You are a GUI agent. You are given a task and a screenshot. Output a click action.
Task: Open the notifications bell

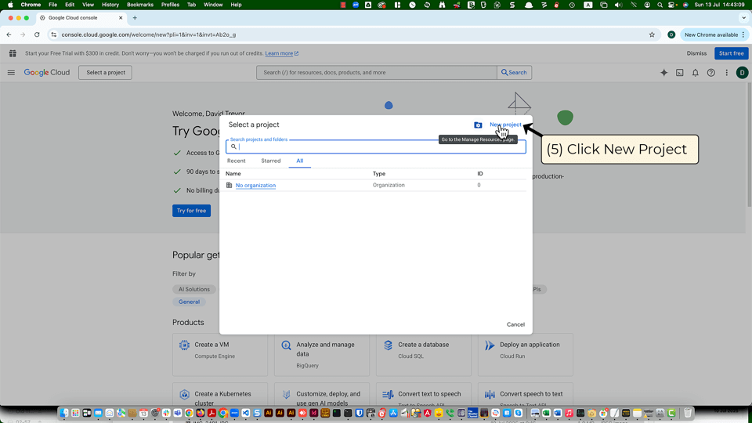(x=696, y=72)
